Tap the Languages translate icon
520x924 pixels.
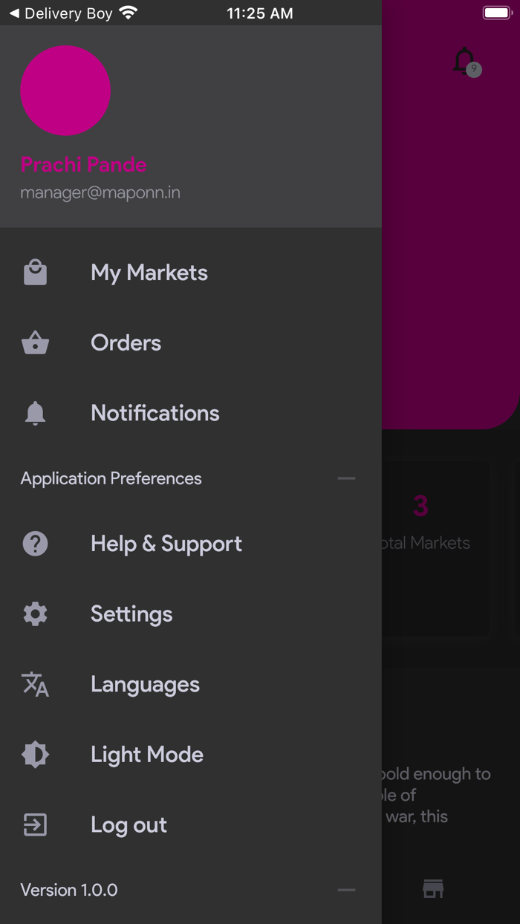(35, 684)
